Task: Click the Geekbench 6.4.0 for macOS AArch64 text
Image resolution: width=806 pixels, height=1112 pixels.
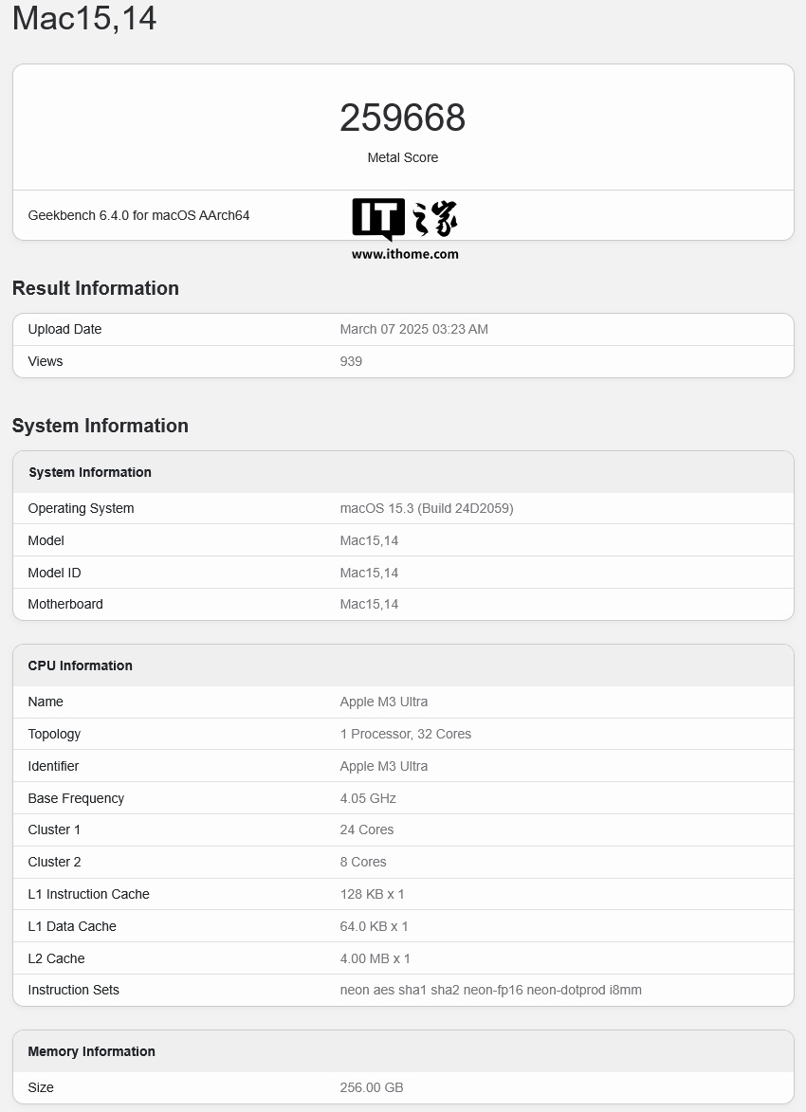Action: pos(139,215)
